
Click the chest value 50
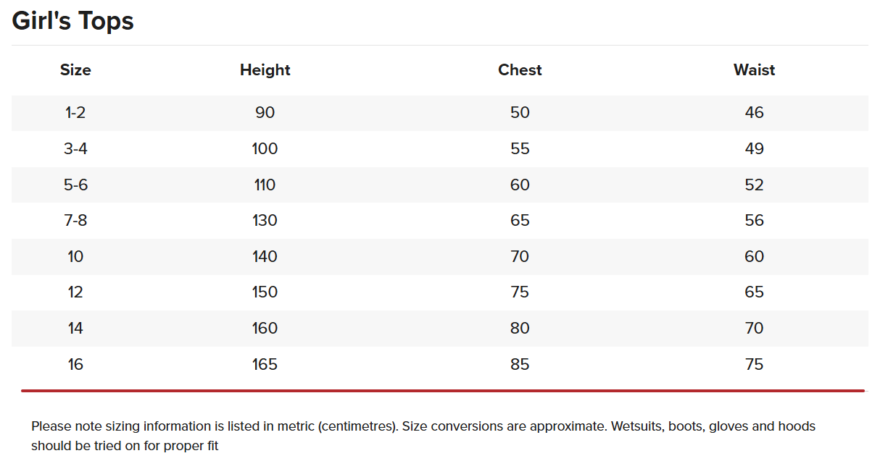click(x=520, y=113)
